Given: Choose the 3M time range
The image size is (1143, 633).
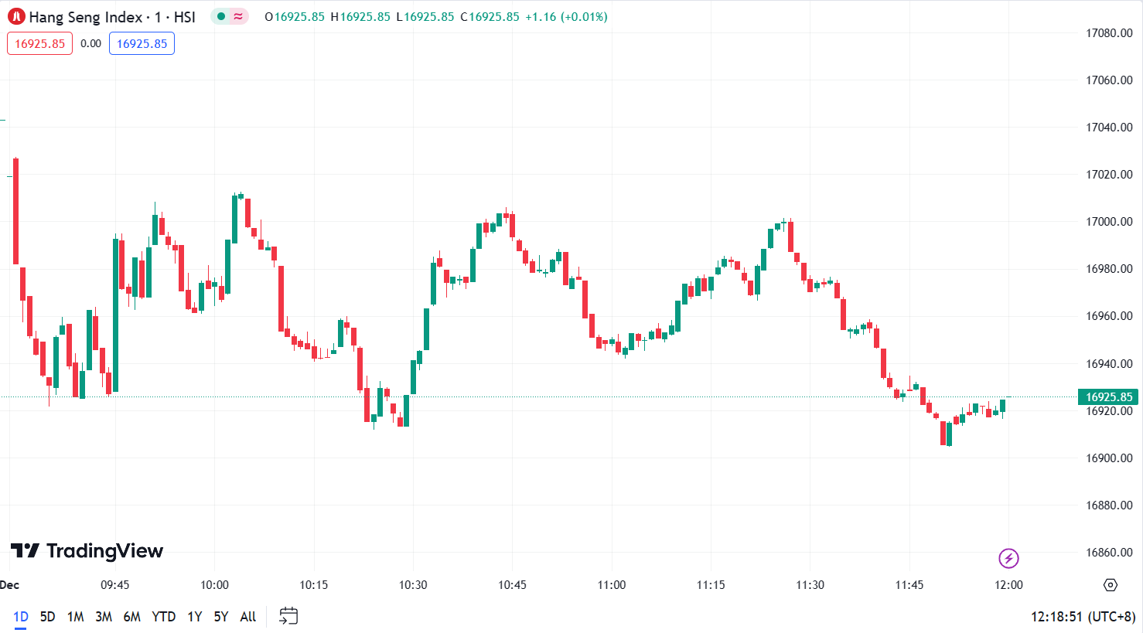Looking at the screenshot, I should pos(104,617).
